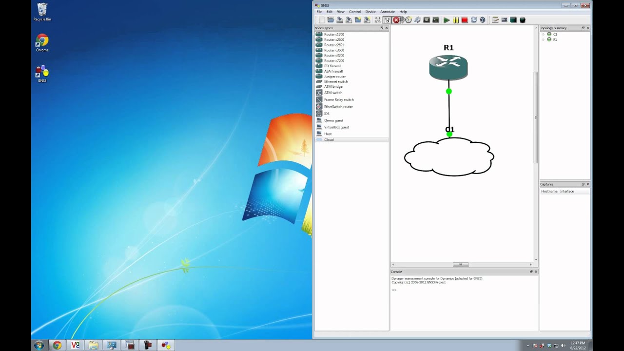Open the Annotate menu
Screen dimensions: 624x351
[x=388, y=12]
